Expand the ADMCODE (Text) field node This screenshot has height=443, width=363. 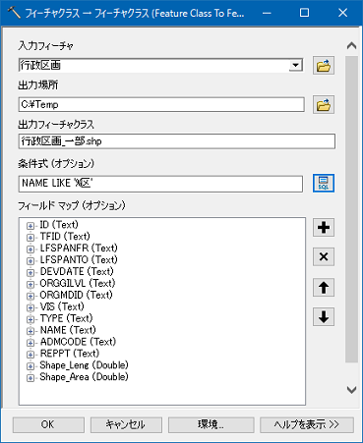(30, 343)
